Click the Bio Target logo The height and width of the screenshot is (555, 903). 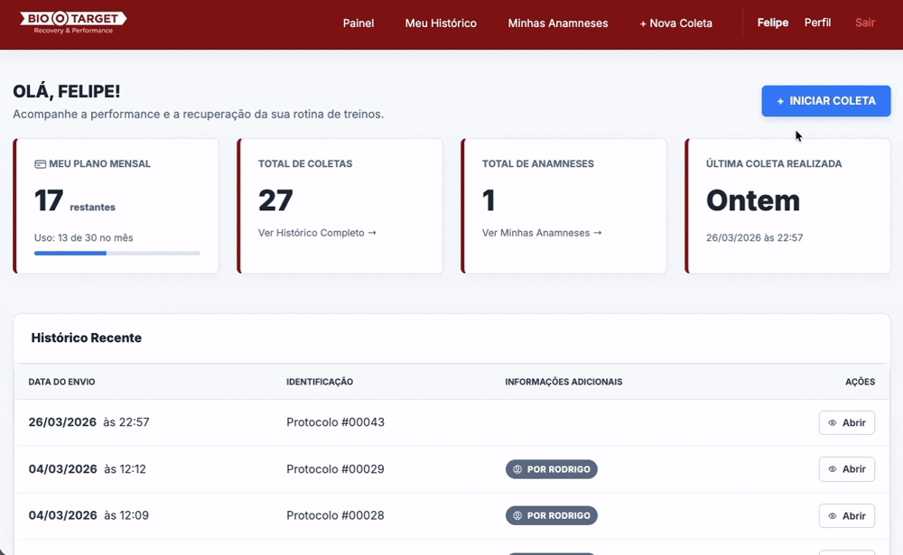coord(73,23)
